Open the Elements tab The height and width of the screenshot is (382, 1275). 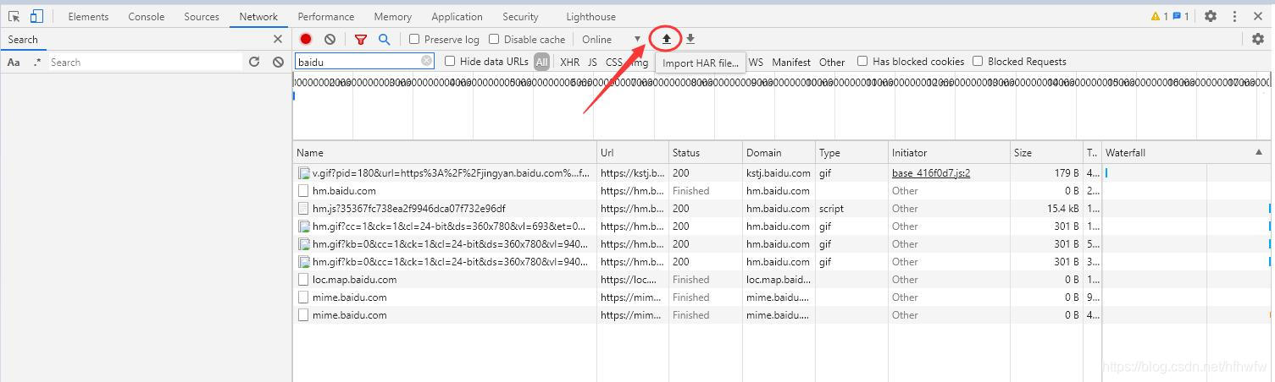pyautogui.click(x=88, y=16)
